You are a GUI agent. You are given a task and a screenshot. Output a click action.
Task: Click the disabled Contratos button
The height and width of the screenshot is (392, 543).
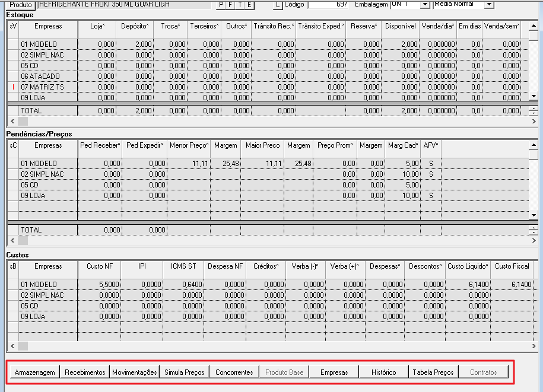pos(484,372)
